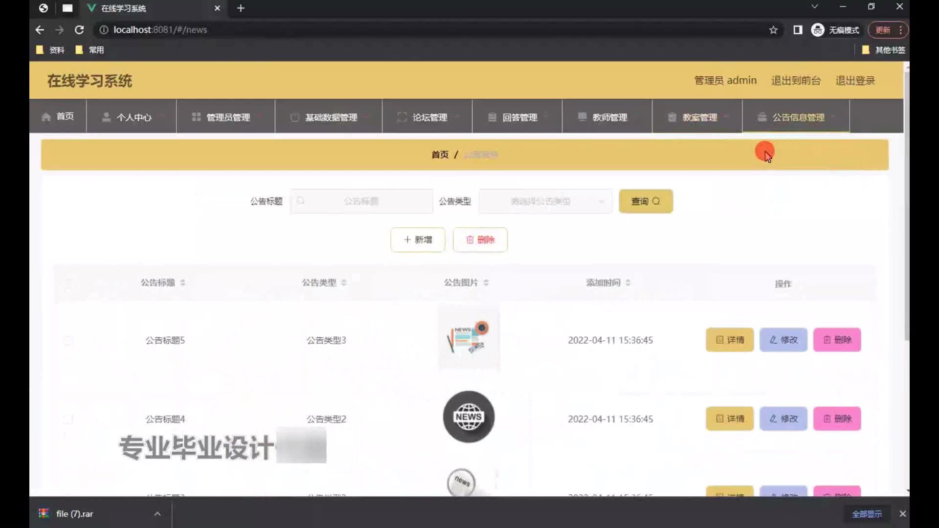
Task: Open the incognito profile icon
Action: (x=818, y=30)
